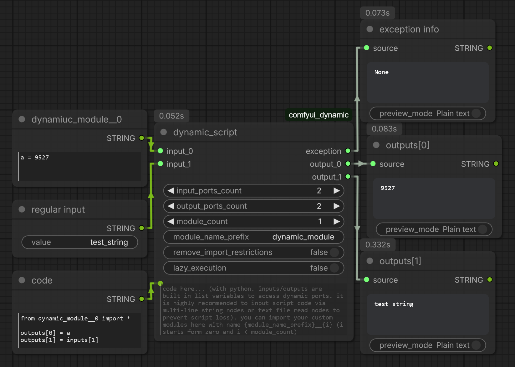Screen dimensions: 515x367
Task: Click the '9527' preview text in outputs[0]
Action: (x=388, y=188)
